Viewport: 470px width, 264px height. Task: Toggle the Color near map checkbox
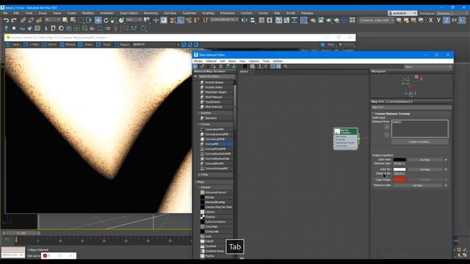[446, 160]
